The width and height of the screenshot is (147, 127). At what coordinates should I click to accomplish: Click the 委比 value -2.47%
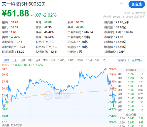click(15, 37)
